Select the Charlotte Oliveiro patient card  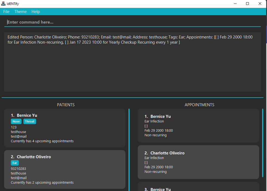(65, 169)
